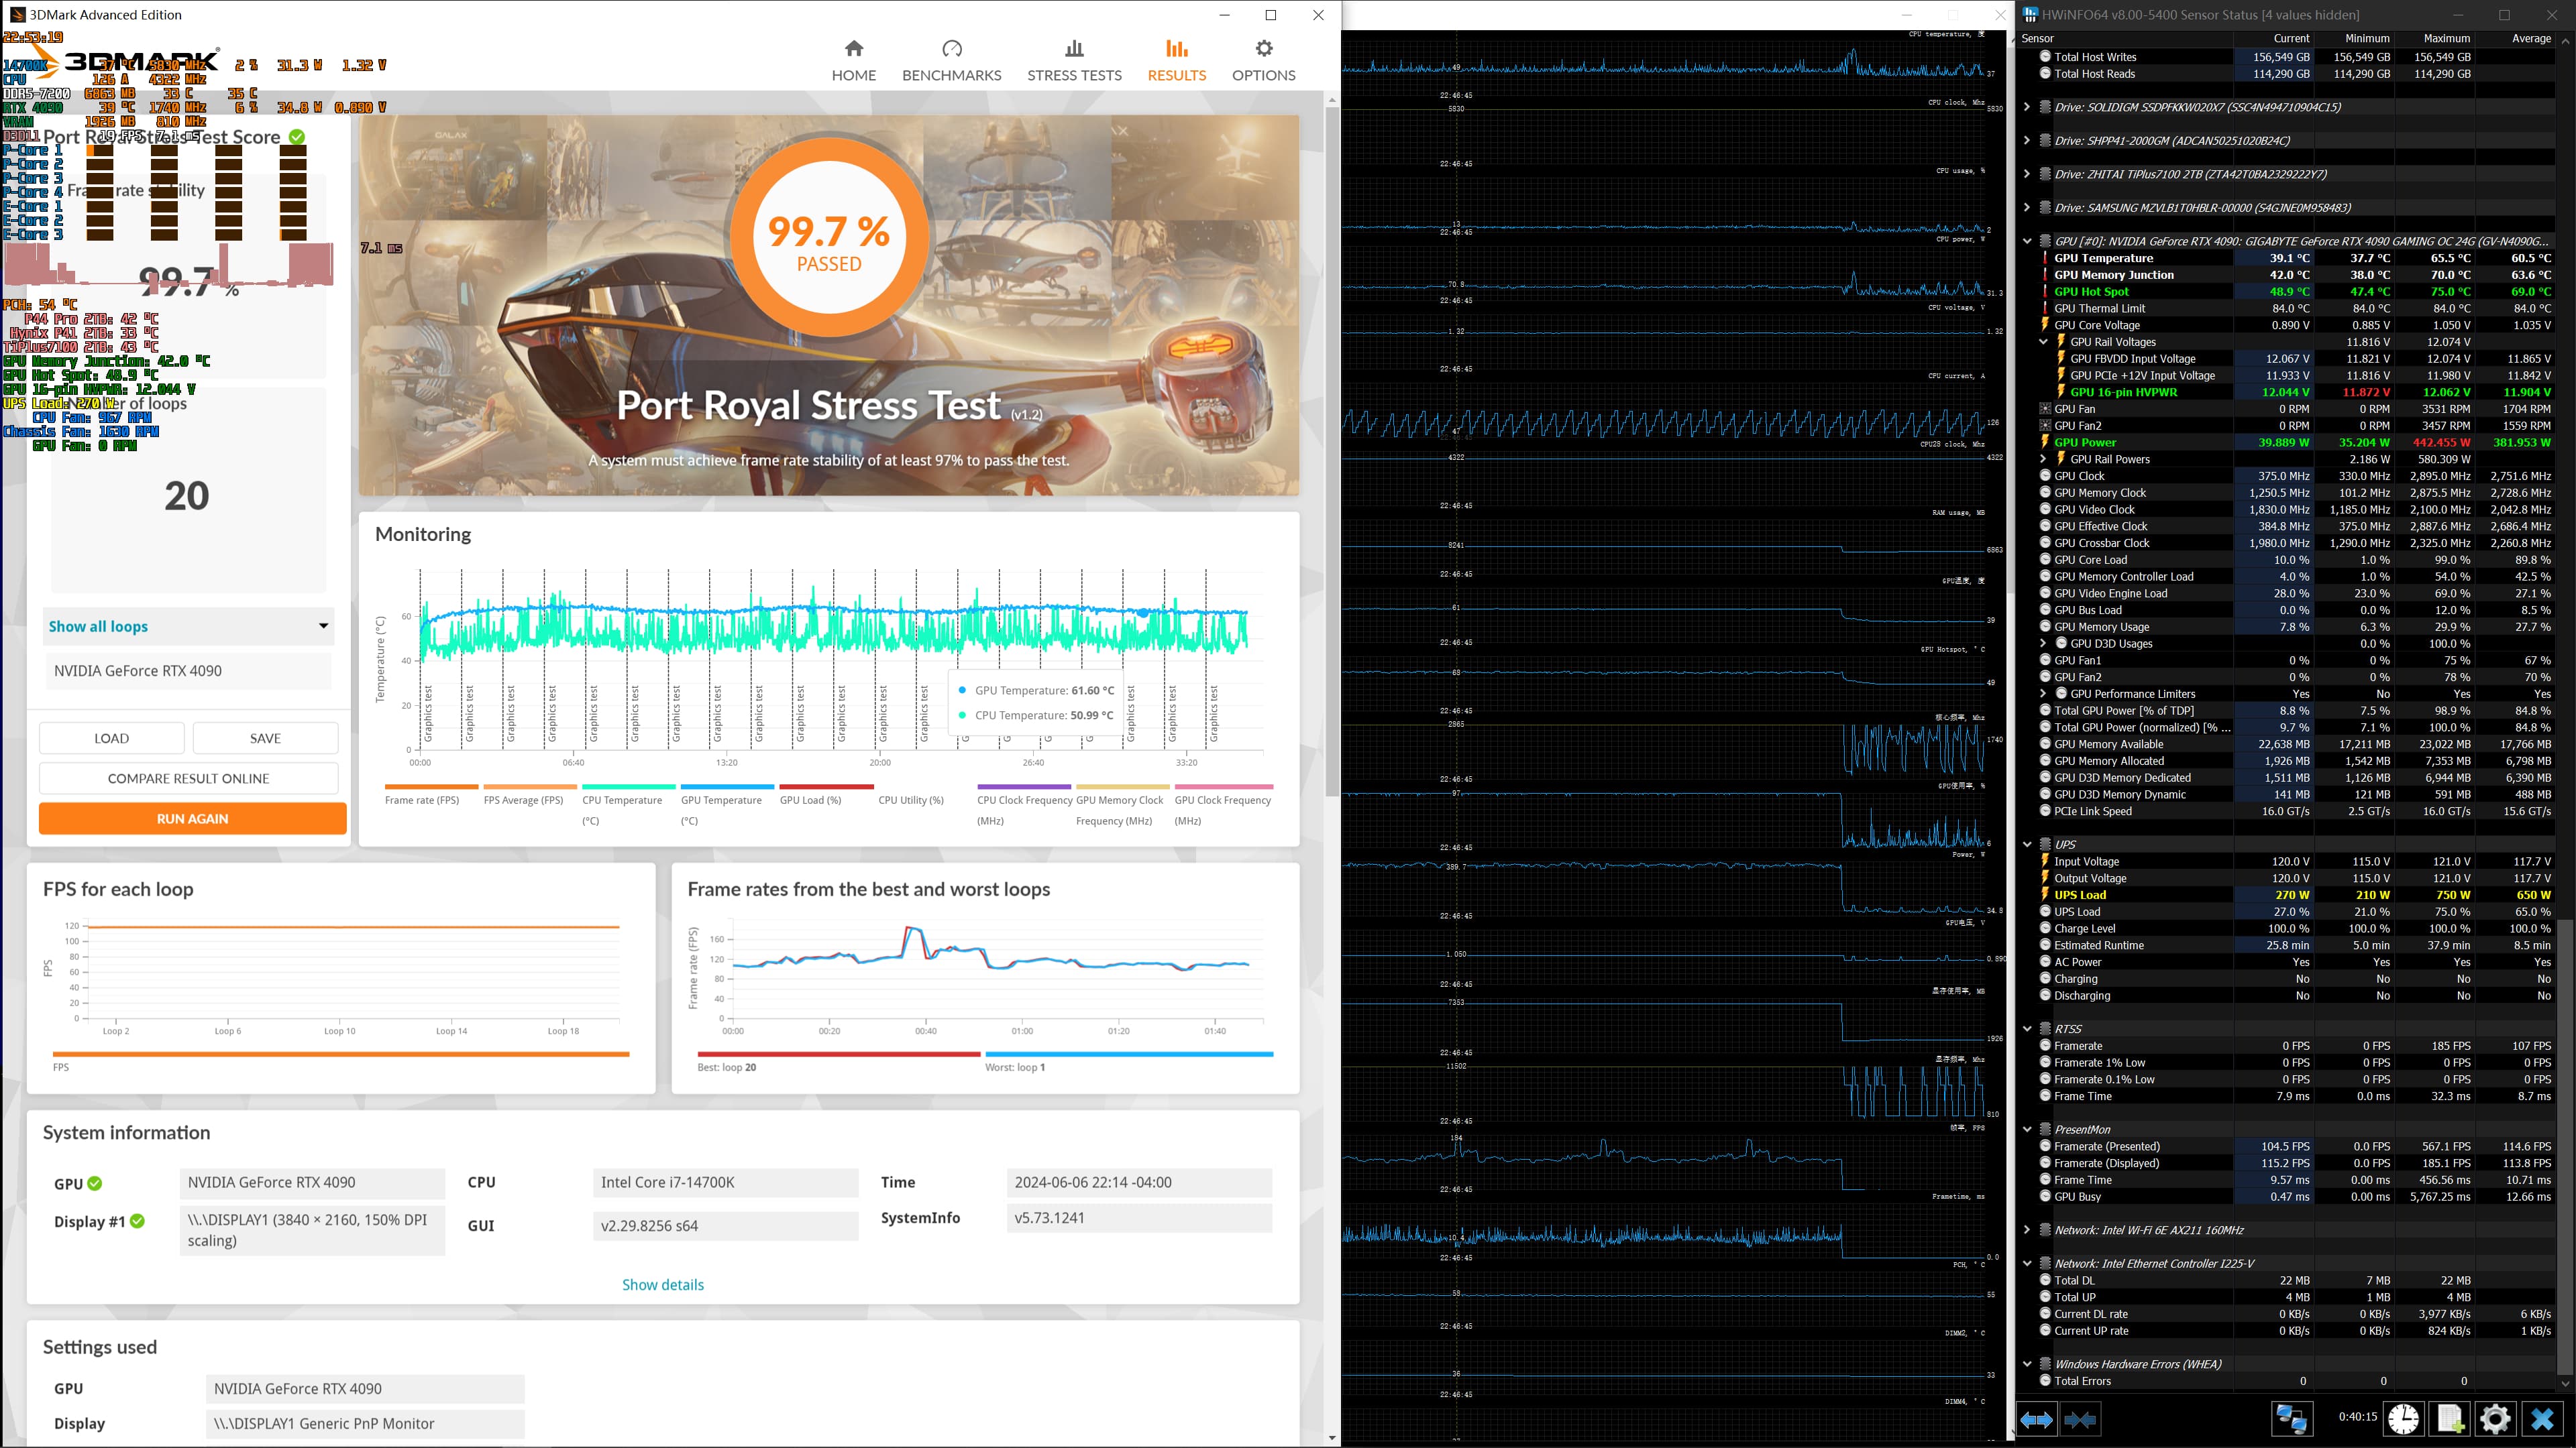Open the HOME tab in 3DMark
Viewport: 2576px width, 1448px height.
point(853,60)
